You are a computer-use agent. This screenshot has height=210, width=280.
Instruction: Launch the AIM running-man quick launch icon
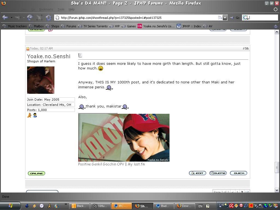pos(49,206)
